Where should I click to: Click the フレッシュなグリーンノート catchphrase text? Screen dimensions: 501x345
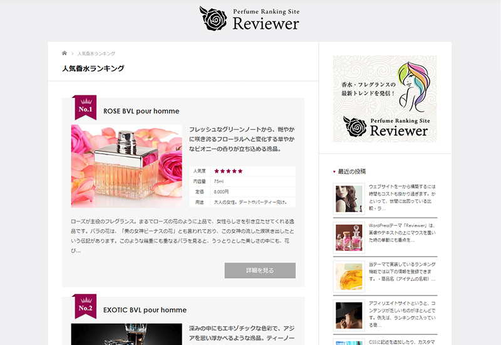click(242, 139)
